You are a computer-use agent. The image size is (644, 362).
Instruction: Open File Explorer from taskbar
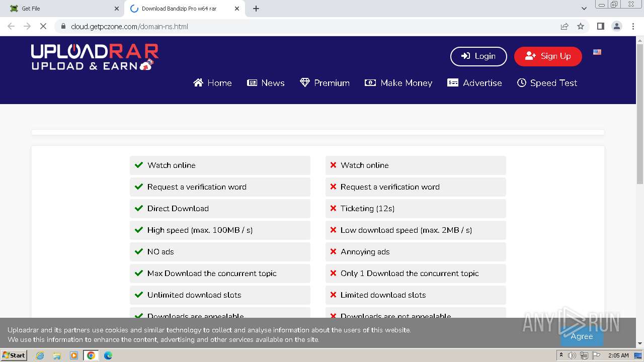(57, 355)
